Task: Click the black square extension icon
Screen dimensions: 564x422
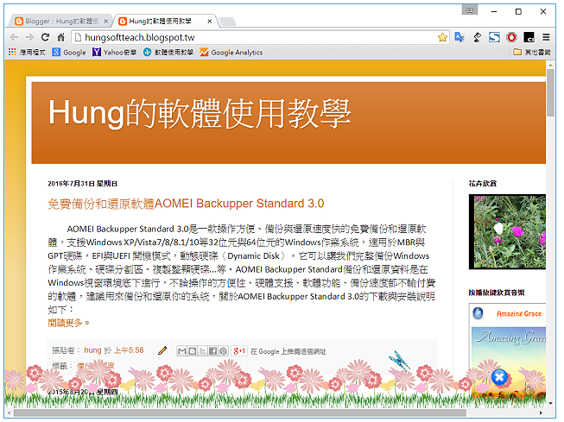Action: pos(529,37)
